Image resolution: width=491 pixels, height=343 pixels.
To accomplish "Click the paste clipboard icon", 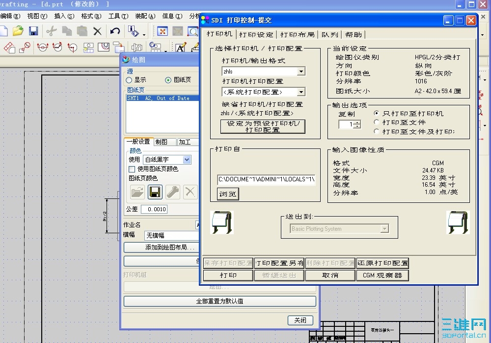I will (x=82, y=31).
